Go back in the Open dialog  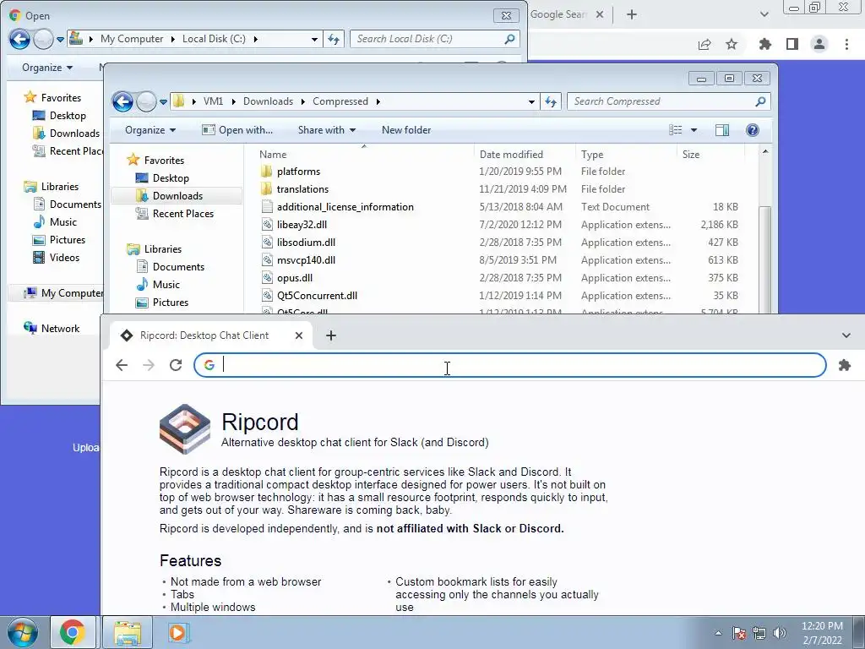click(x=19, y=39)
